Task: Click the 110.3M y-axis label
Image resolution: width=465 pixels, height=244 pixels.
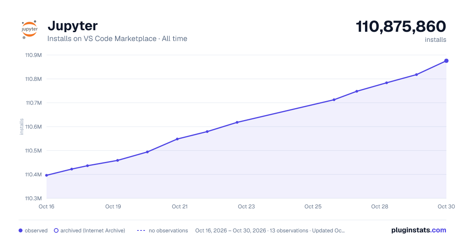Action: click(x=33, y=198)
